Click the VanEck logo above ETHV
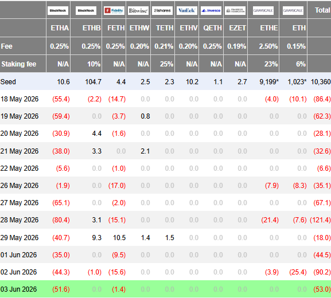The height and width of the screenshot is (298, 331). pyautogui.click(x=187, y=10)
